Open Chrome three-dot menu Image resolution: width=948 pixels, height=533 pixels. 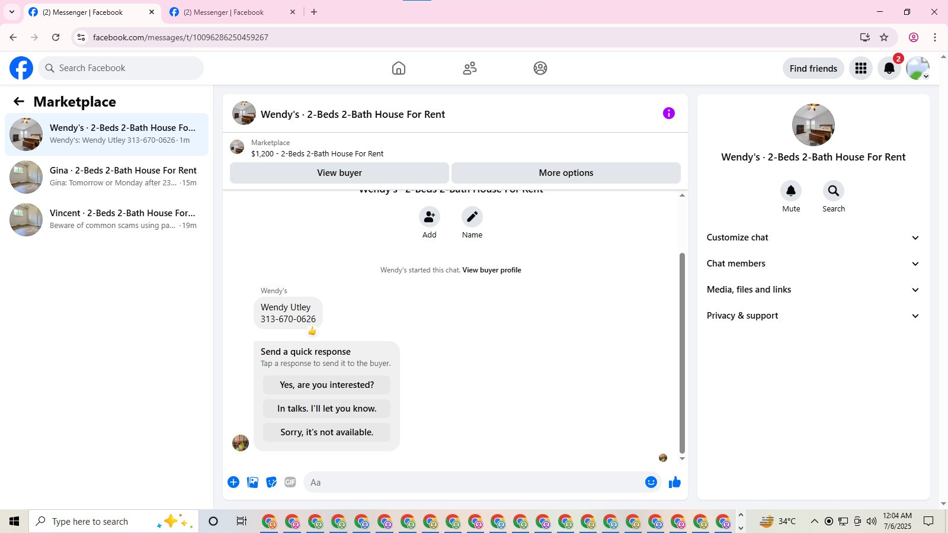[935, 37]
